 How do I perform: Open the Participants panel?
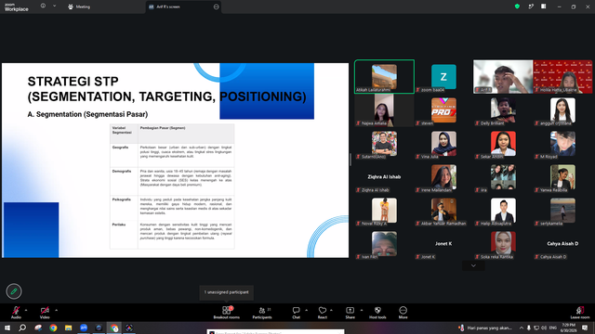point(262,313)
